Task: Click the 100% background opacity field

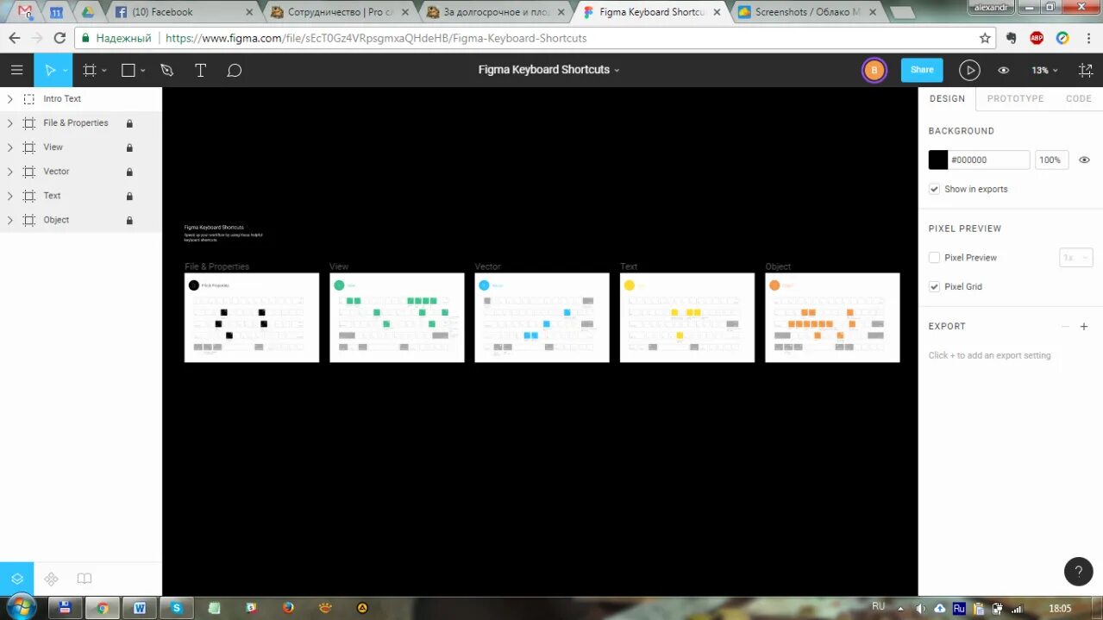Action: tap(1051, 160)
